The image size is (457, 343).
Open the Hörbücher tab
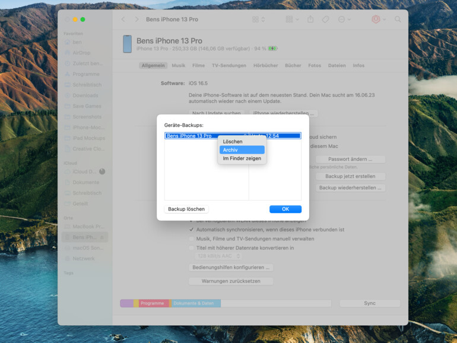(x=265, y=65)
